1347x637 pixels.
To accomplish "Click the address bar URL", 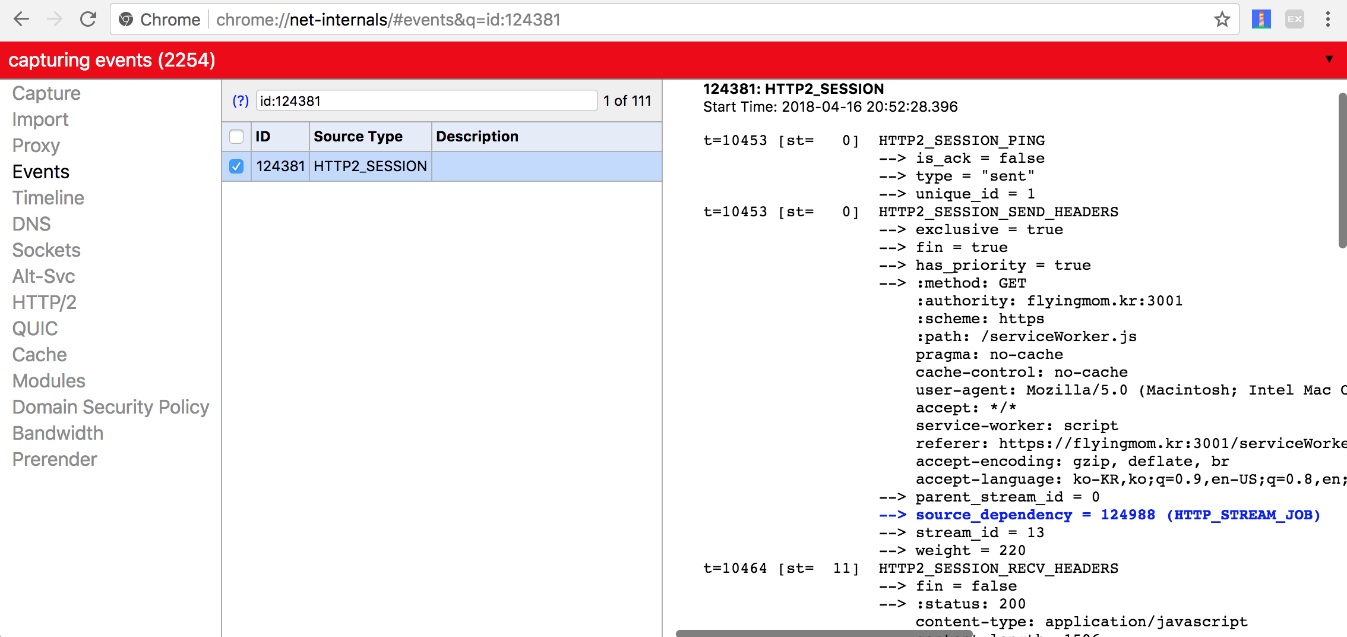I will point(388,20).
